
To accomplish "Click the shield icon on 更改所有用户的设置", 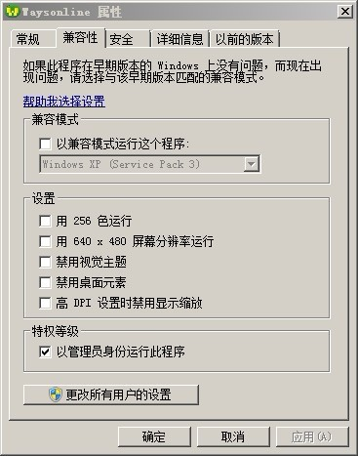I will coord(56,394).
